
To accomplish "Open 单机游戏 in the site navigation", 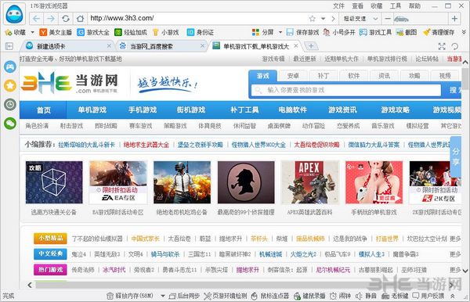I will (92, 110).
